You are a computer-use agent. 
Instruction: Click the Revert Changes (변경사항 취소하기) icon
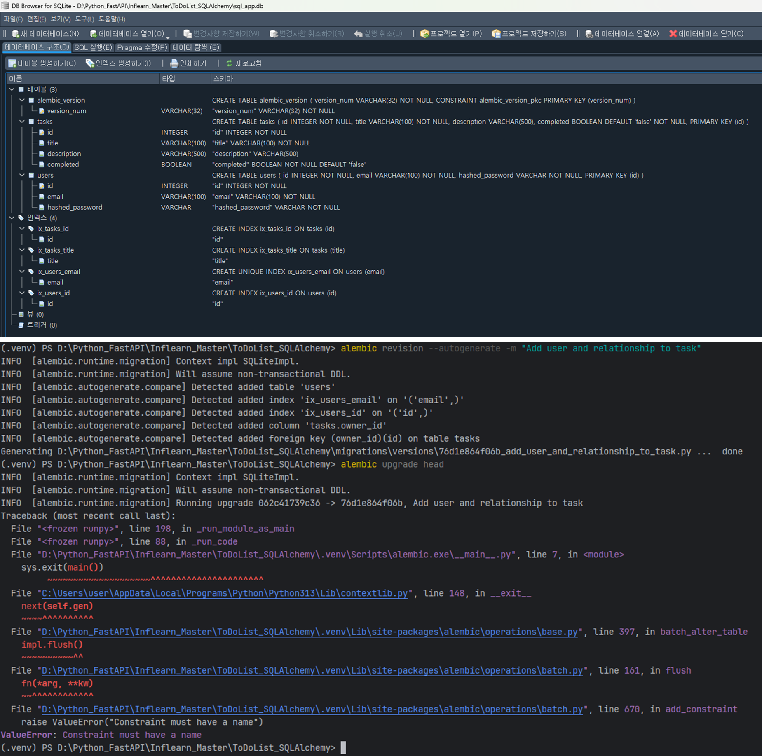click(x=274, y=34)
